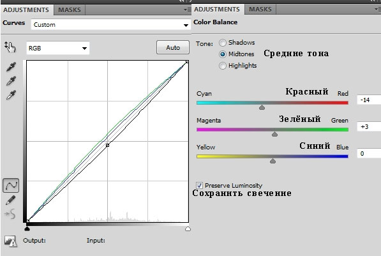Screen dimensions: 381x256
Task: Open Curves panel flyout menu icon
Action: [188, 10]
